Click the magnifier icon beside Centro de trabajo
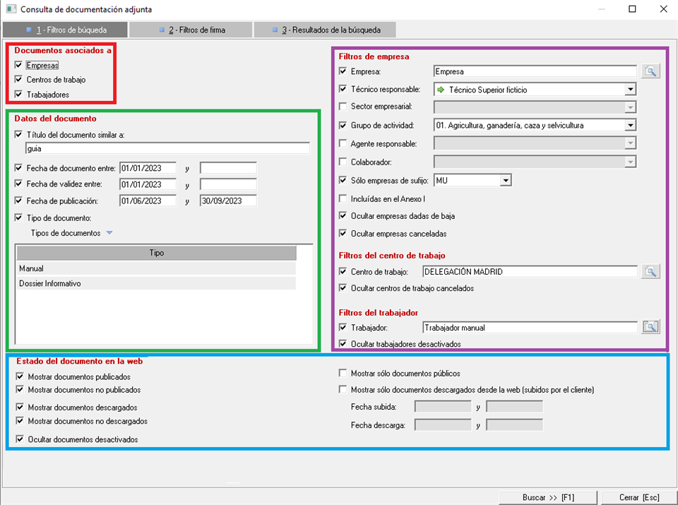The width and height of the screenshot is (678, 505). [650, 271]
